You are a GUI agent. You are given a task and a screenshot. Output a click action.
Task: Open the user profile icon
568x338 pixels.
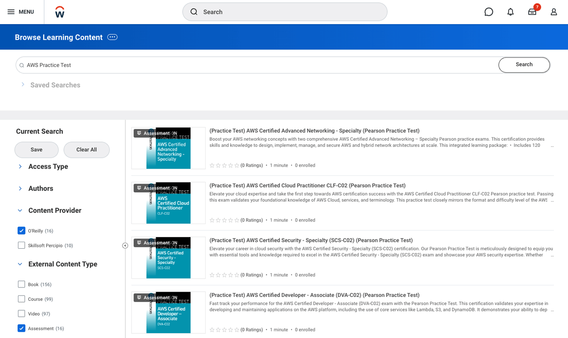(x=554, y=12)
